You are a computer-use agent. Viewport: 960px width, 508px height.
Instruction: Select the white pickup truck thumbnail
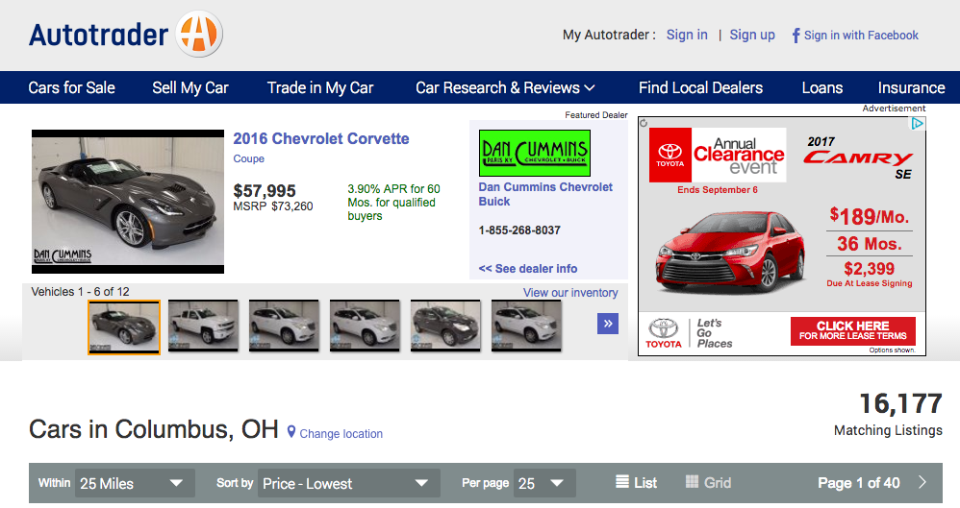203,326
